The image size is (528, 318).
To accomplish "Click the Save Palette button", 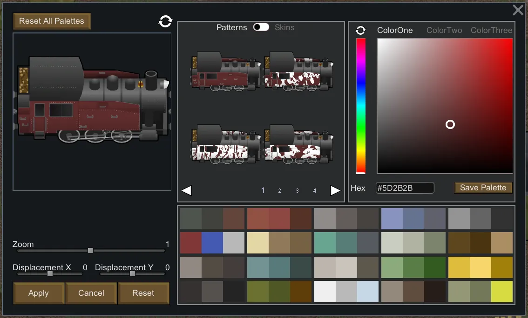I will tap(483, 188).
